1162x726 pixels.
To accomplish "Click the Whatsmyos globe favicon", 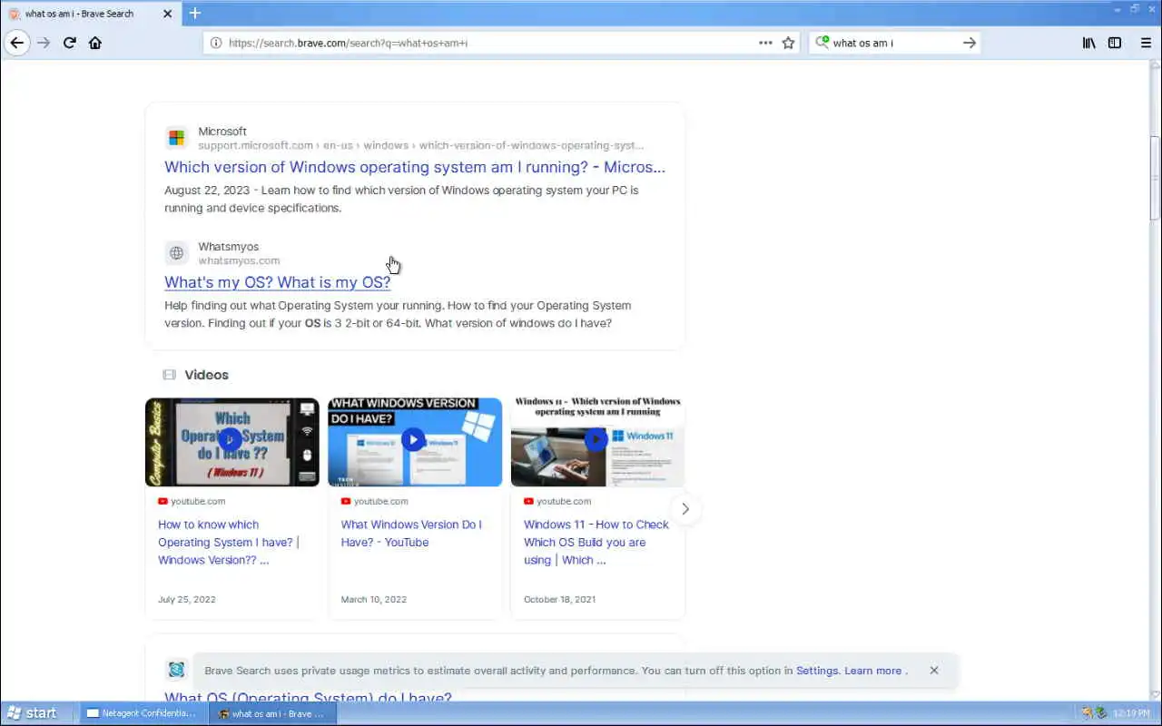I will [177, 253].
